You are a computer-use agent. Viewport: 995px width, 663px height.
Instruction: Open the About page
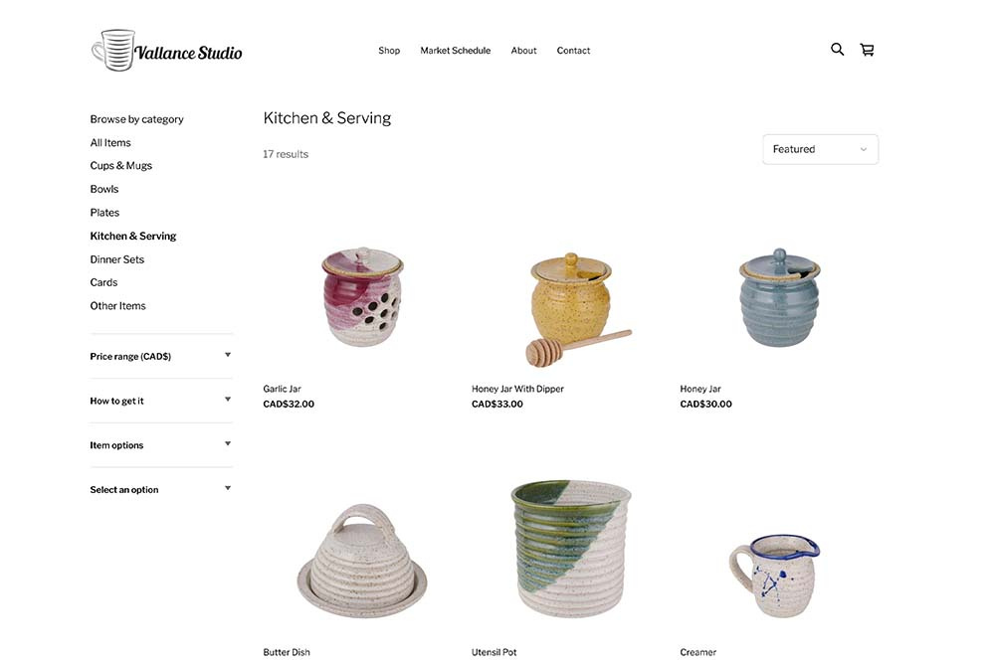[523, 50]
